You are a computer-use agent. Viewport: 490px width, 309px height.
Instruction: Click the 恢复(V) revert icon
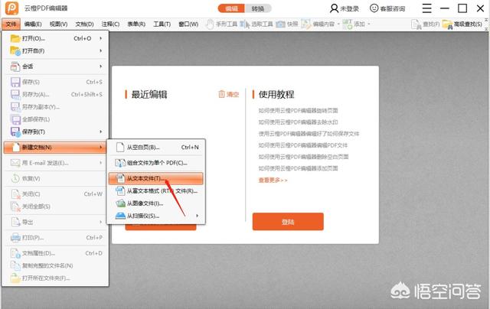15,178
